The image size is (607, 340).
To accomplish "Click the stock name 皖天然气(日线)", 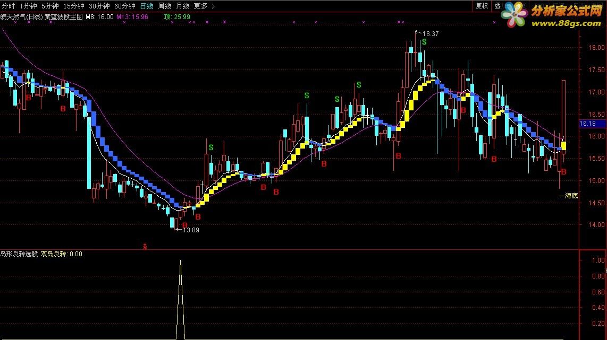I will click(x=21, y=16).
